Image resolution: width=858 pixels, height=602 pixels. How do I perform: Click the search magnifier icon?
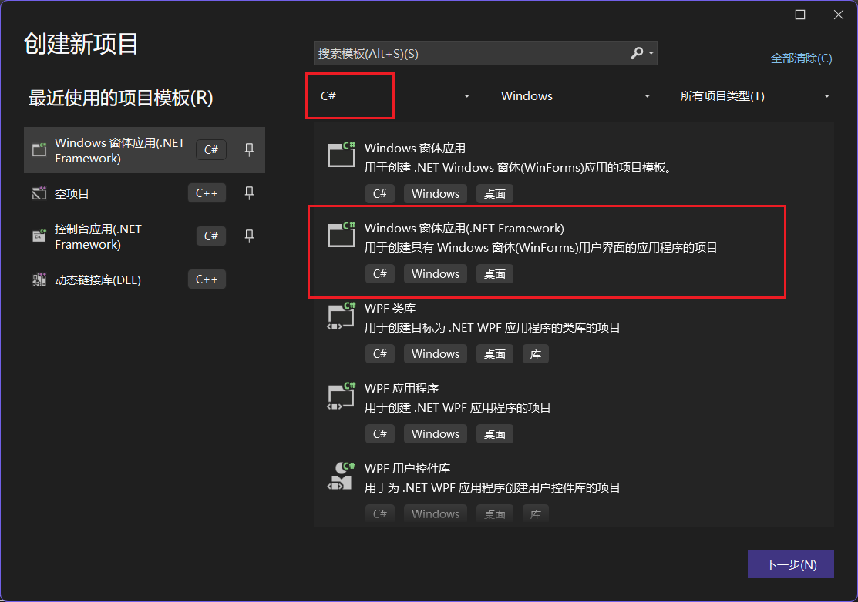(638, 52)
